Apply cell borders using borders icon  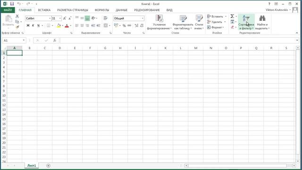click(48, 25)
